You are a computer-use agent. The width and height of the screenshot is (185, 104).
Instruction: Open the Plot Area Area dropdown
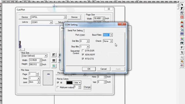click(38, 78)
